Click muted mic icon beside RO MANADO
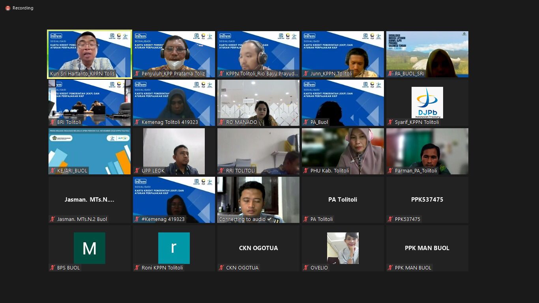Viewport: 539px width, 303px height. (x=221, y=122)
